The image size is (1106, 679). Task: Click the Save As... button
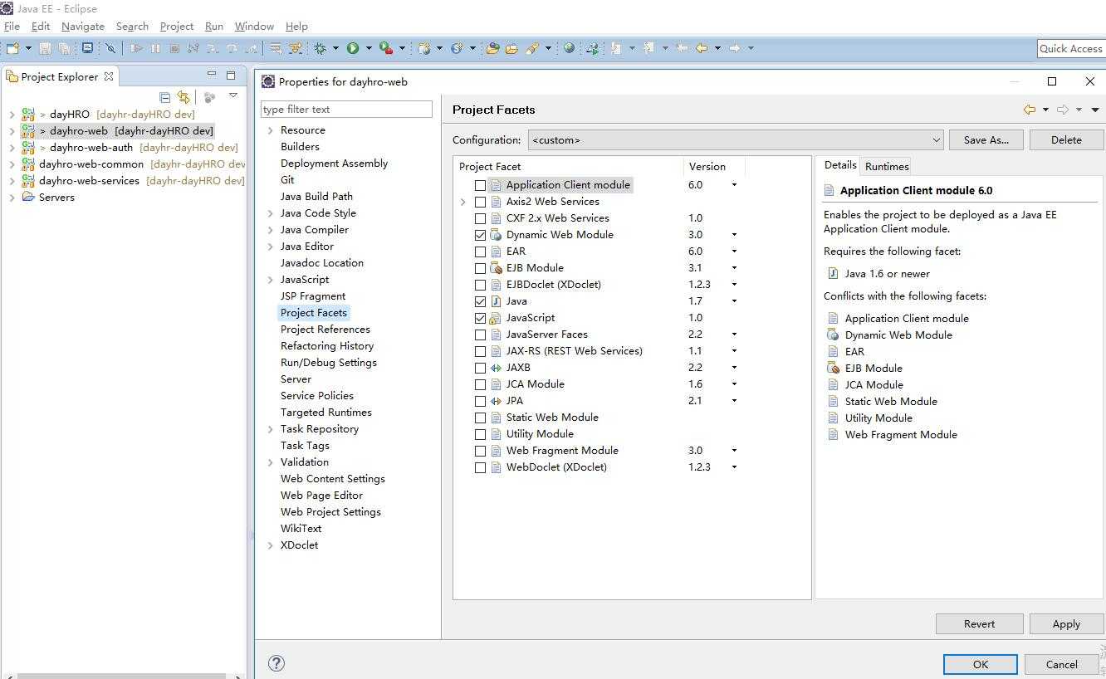pos(986,140)
